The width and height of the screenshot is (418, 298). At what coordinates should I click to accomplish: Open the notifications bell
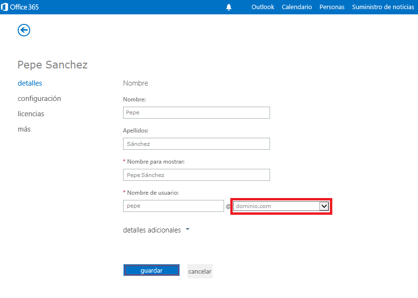[229, 7]
